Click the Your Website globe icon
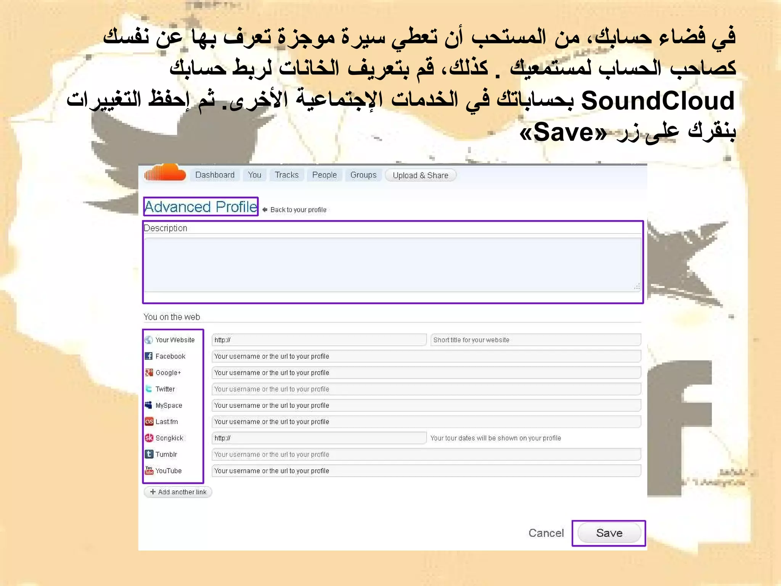 (x=149, y=340)
